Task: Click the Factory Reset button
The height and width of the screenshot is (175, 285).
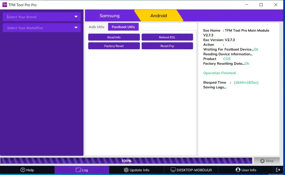Action: (114, 46)
